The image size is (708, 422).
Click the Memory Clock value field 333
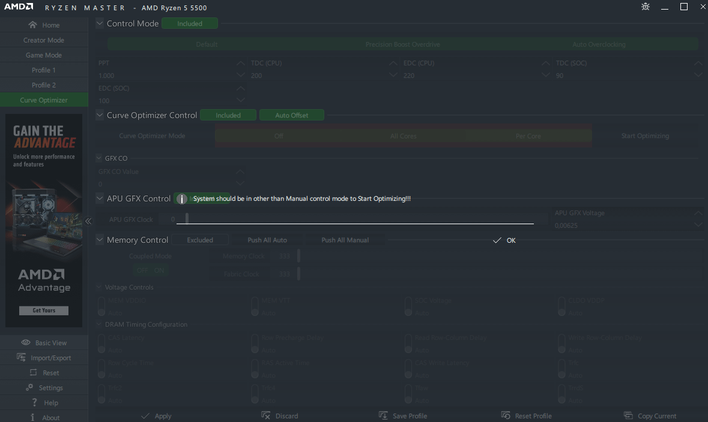click(285, 256)
